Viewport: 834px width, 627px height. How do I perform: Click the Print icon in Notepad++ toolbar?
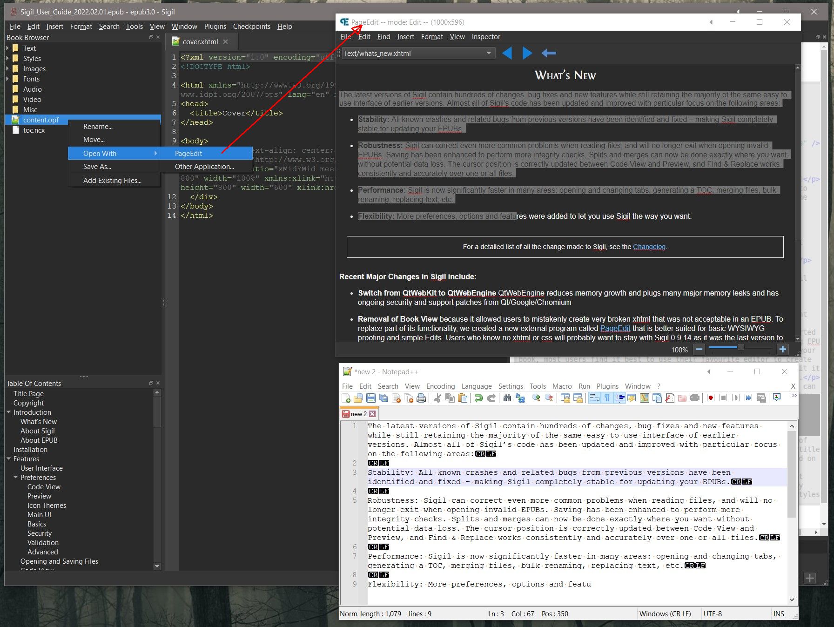pyautogui.click(x=421, y=398)
